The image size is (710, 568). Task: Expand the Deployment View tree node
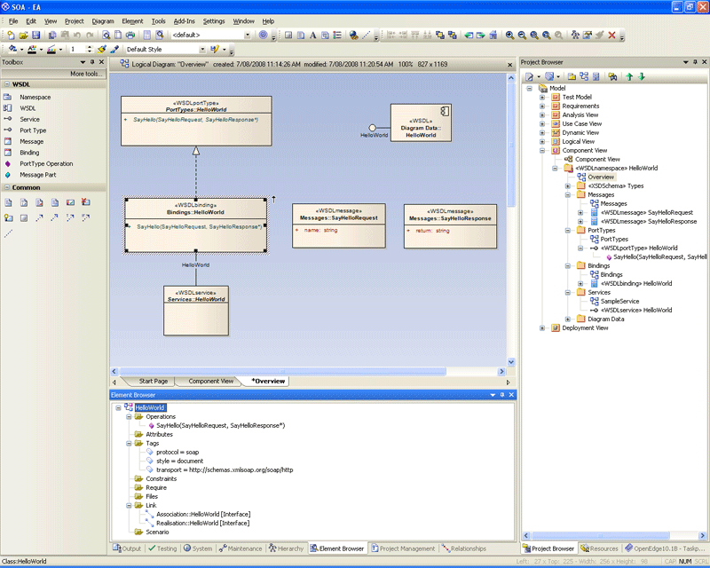(x=542, y=327)
